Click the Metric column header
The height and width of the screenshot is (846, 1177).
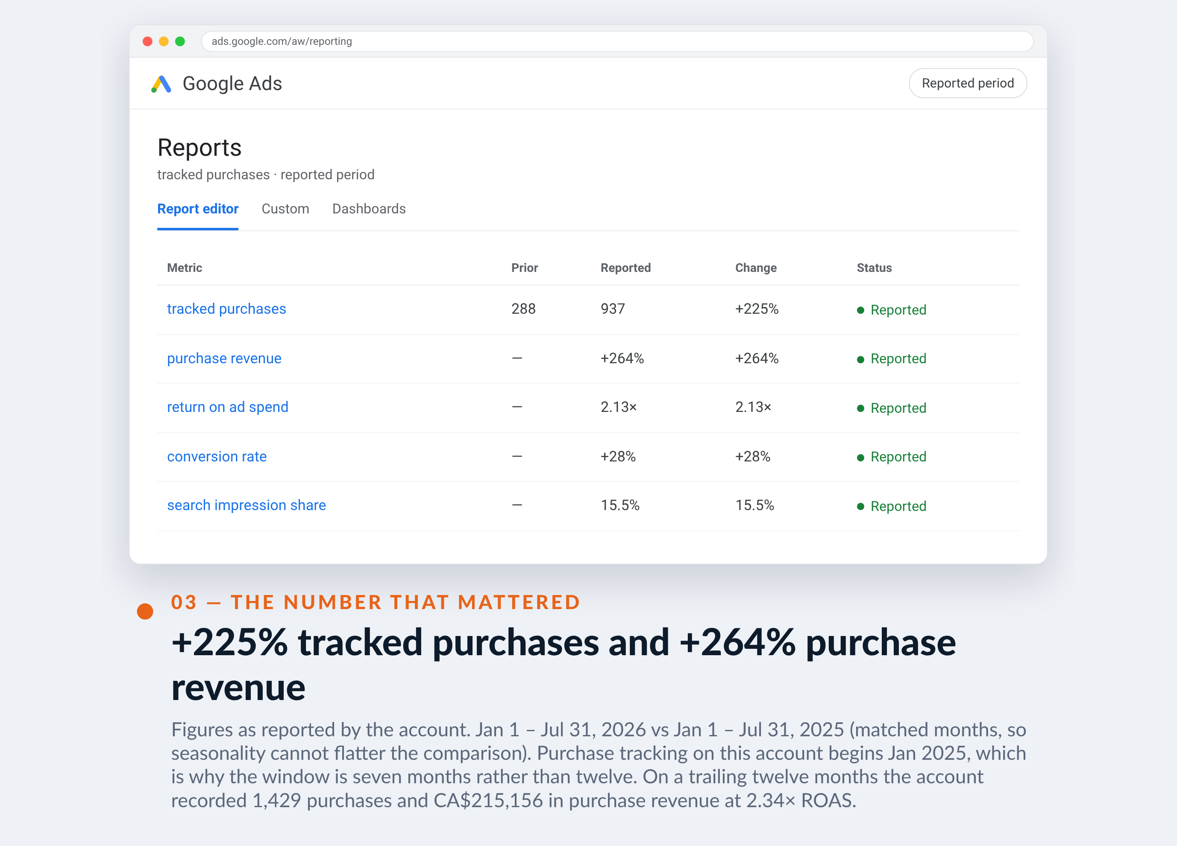tap(185, 268)
